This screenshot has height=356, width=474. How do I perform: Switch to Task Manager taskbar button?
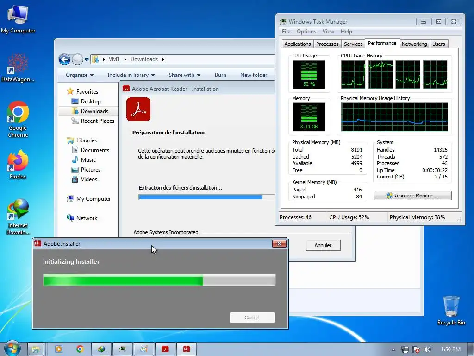coord(122,350)
